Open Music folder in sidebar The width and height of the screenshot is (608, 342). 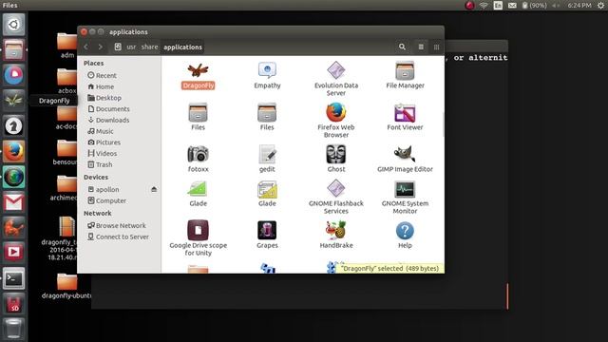click(101, 131)
